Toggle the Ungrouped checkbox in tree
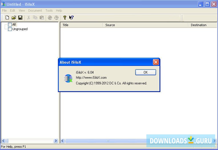 (x=10, y=29)
